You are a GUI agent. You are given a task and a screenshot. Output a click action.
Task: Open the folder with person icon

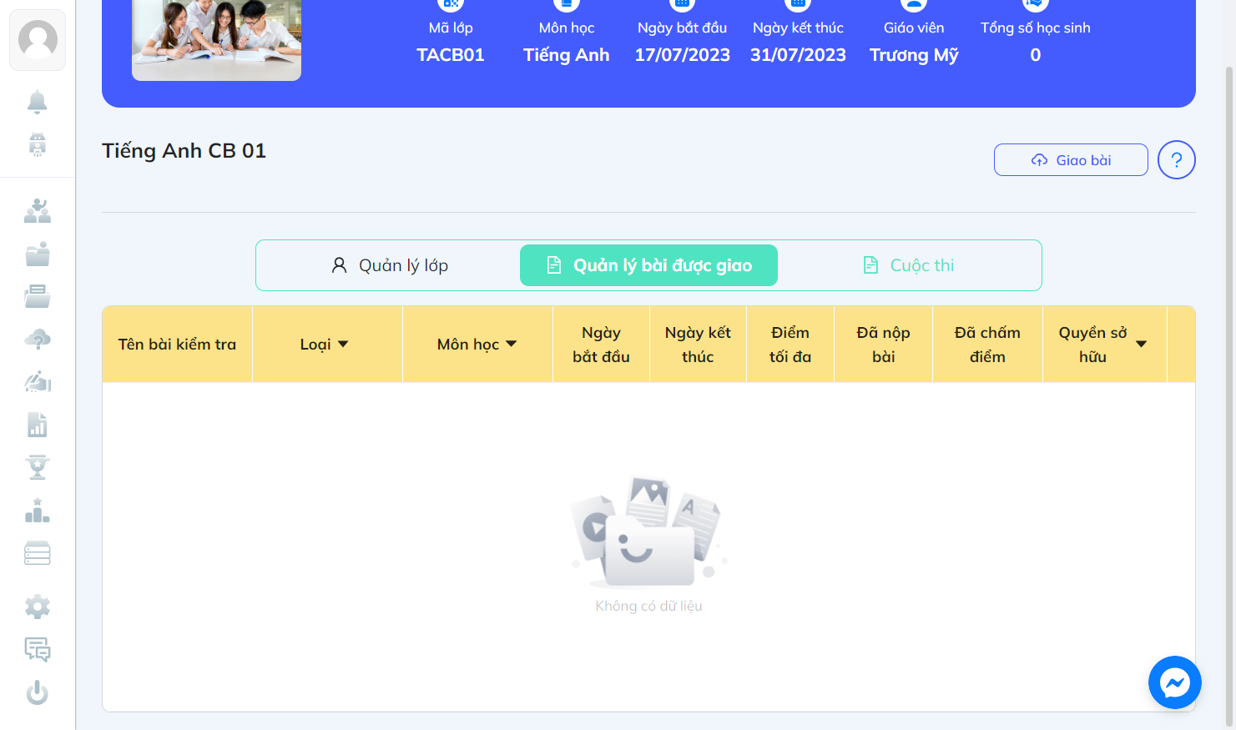38,254
